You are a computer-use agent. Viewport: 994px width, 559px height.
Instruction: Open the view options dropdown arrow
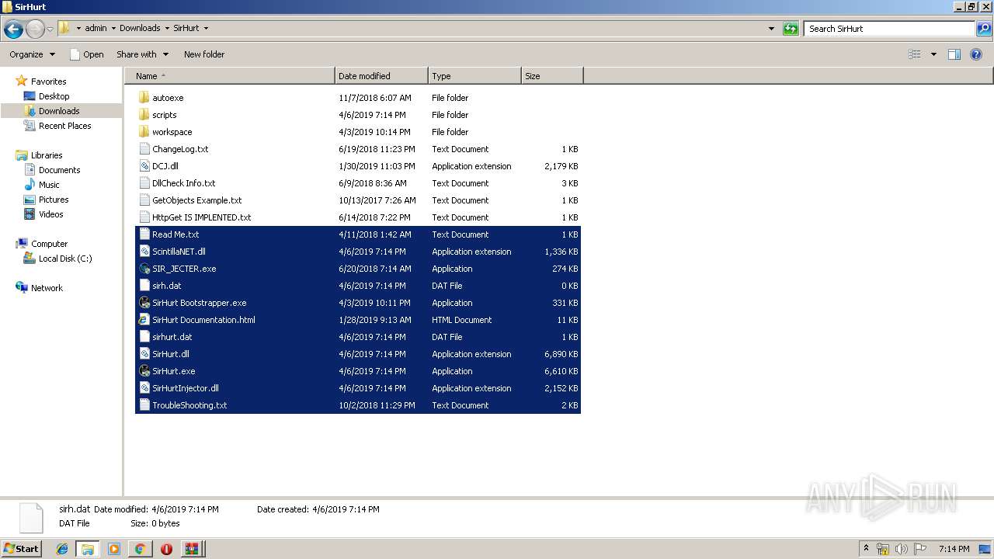point(933,54)
